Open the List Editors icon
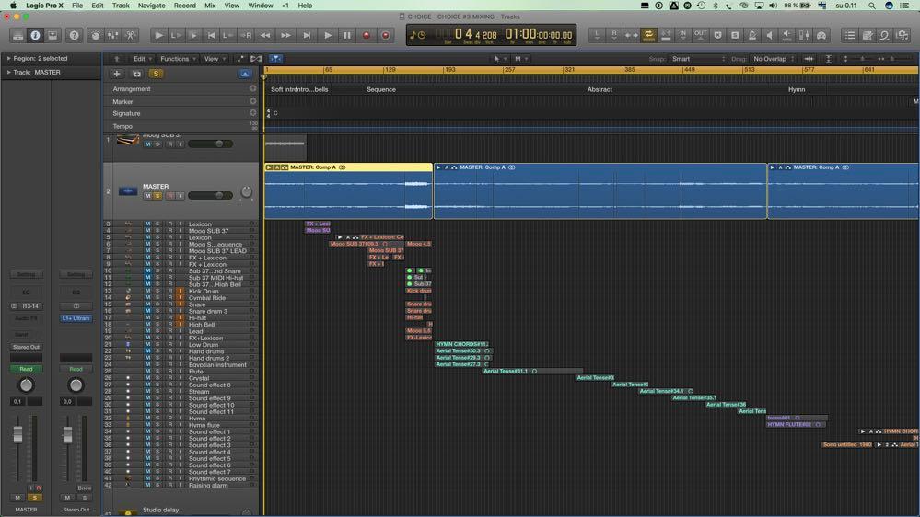 click(850, 35)
